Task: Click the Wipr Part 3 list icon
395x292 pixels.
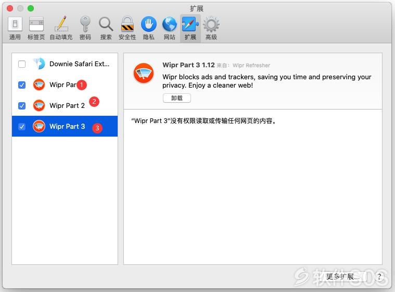Action: (x=39, y=126)
